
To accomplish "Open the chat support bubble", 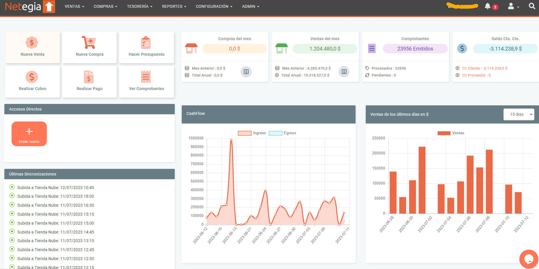I will tap(529, 259).
